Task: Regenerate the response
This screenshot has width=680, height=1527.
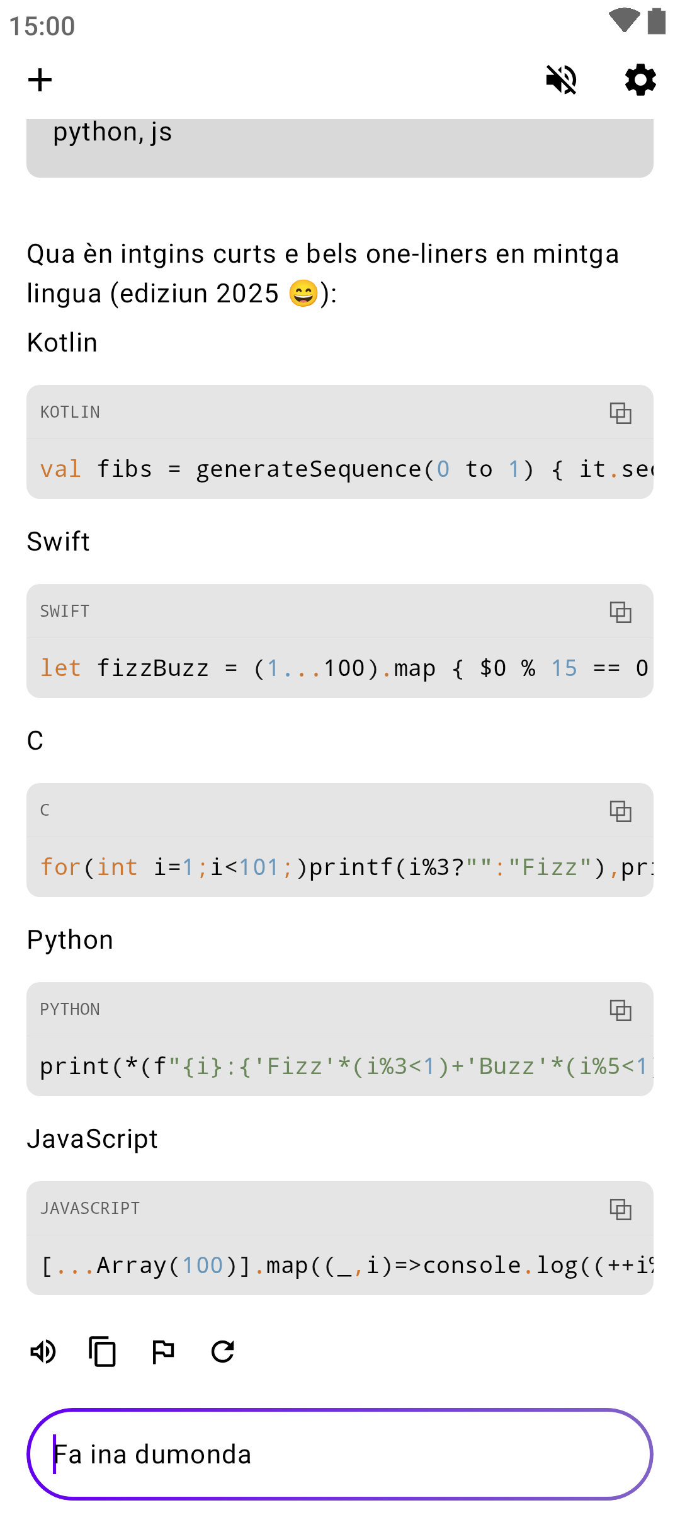Action: point(223,1352)
